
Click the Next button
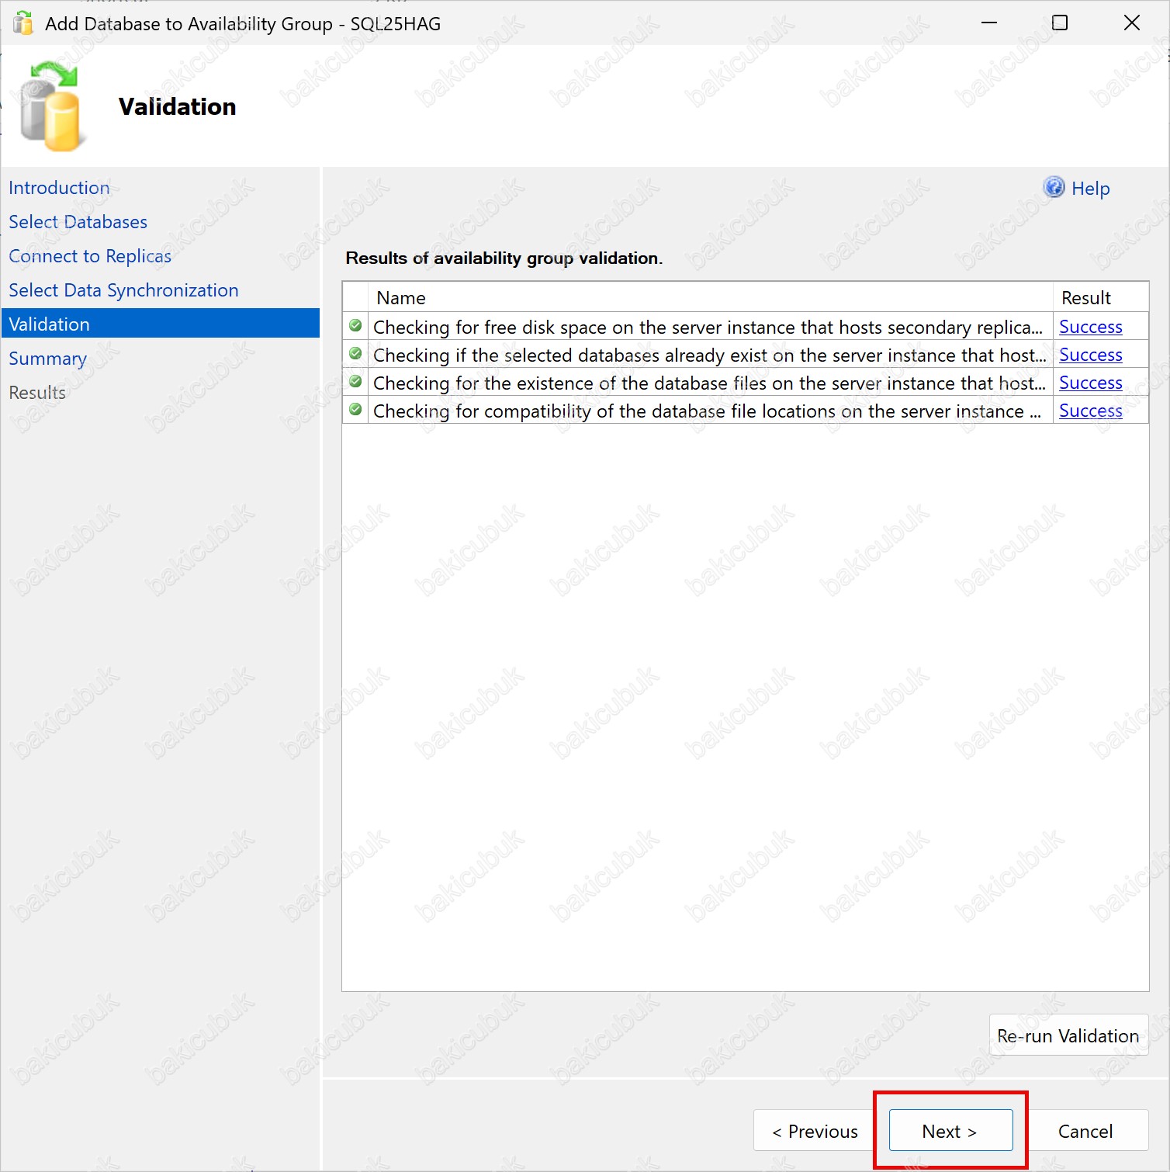click(950, 1131)
